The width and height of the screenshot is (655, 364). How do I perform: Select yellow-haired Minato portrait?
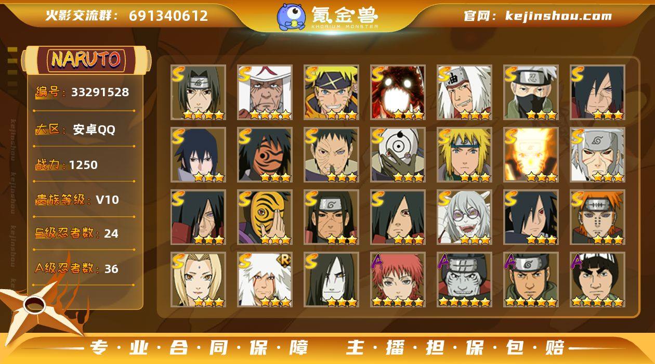464,155
